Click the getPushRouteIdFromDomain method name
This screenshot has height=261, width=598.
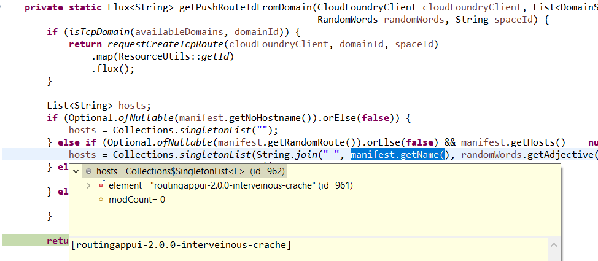click(x=246, y=7)
